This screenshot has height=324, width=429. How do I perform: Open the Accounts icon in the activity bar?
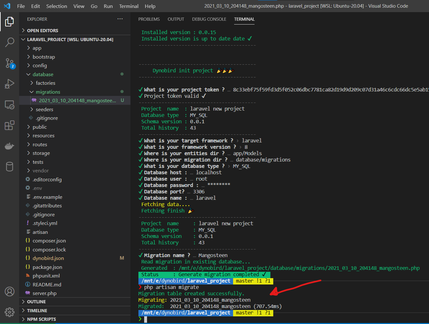10,292
